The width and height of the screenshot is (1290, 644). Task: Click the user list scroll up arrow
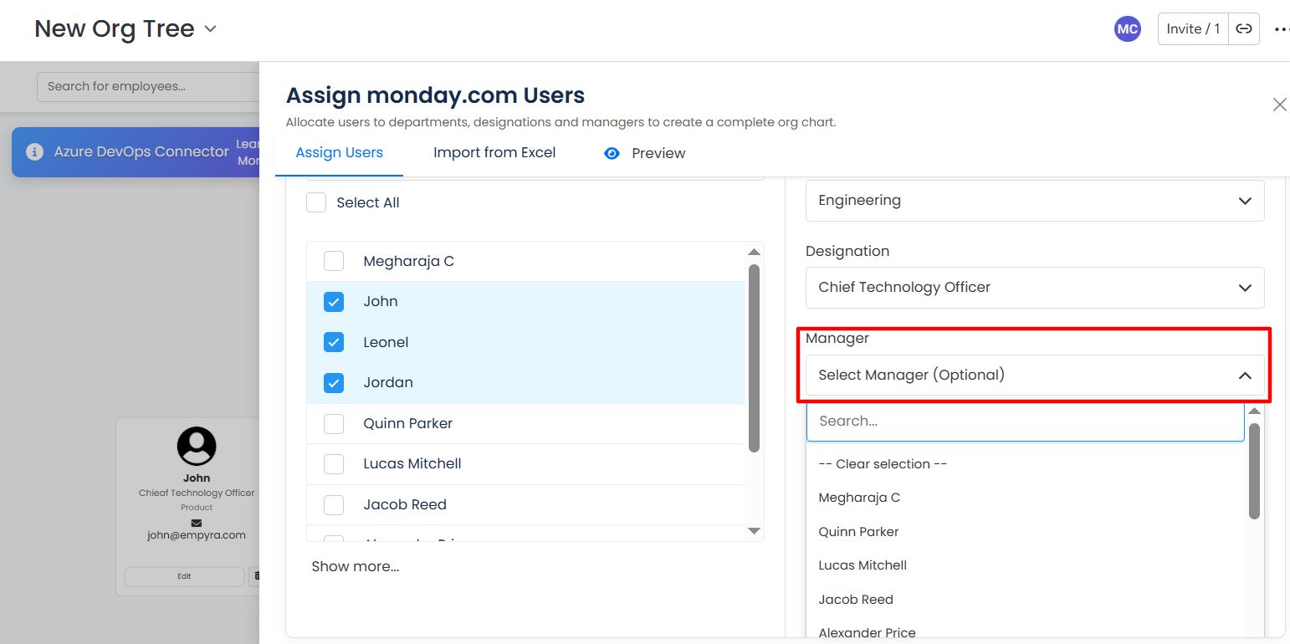point(754,252)
